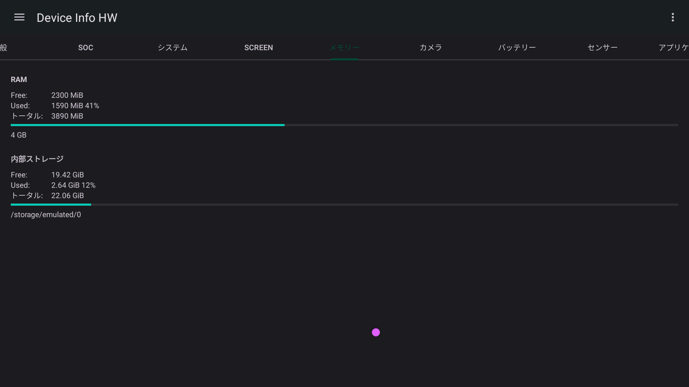Click the internal storage usage bar
This screenshot has height=387, width=689.
[344, 205]
